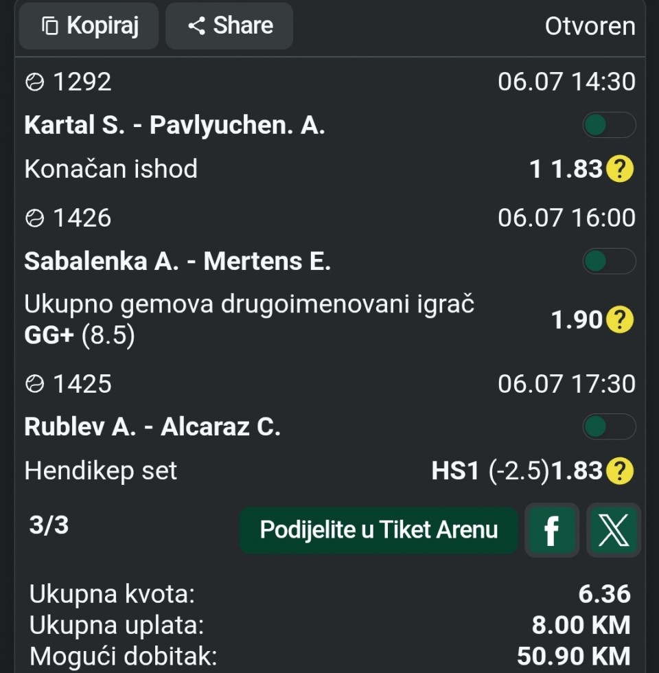This screenshot has width=659, height=673.
Task: Select the Rublev A. - Alcaraz C. match
Action: point(152,427)
